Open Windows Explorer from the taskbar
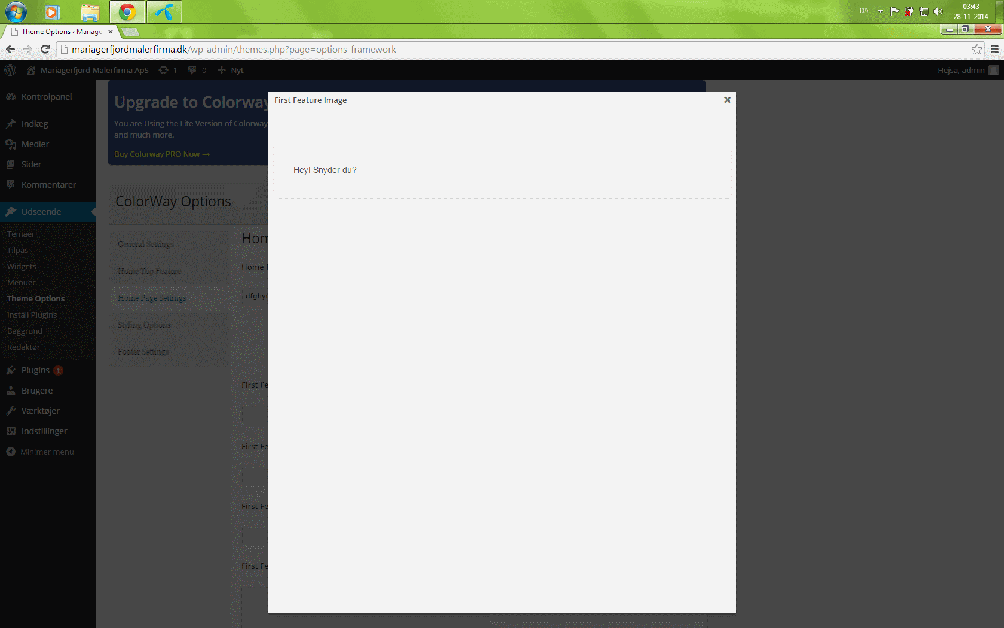The image size is (1004, 628). [90, 12]
